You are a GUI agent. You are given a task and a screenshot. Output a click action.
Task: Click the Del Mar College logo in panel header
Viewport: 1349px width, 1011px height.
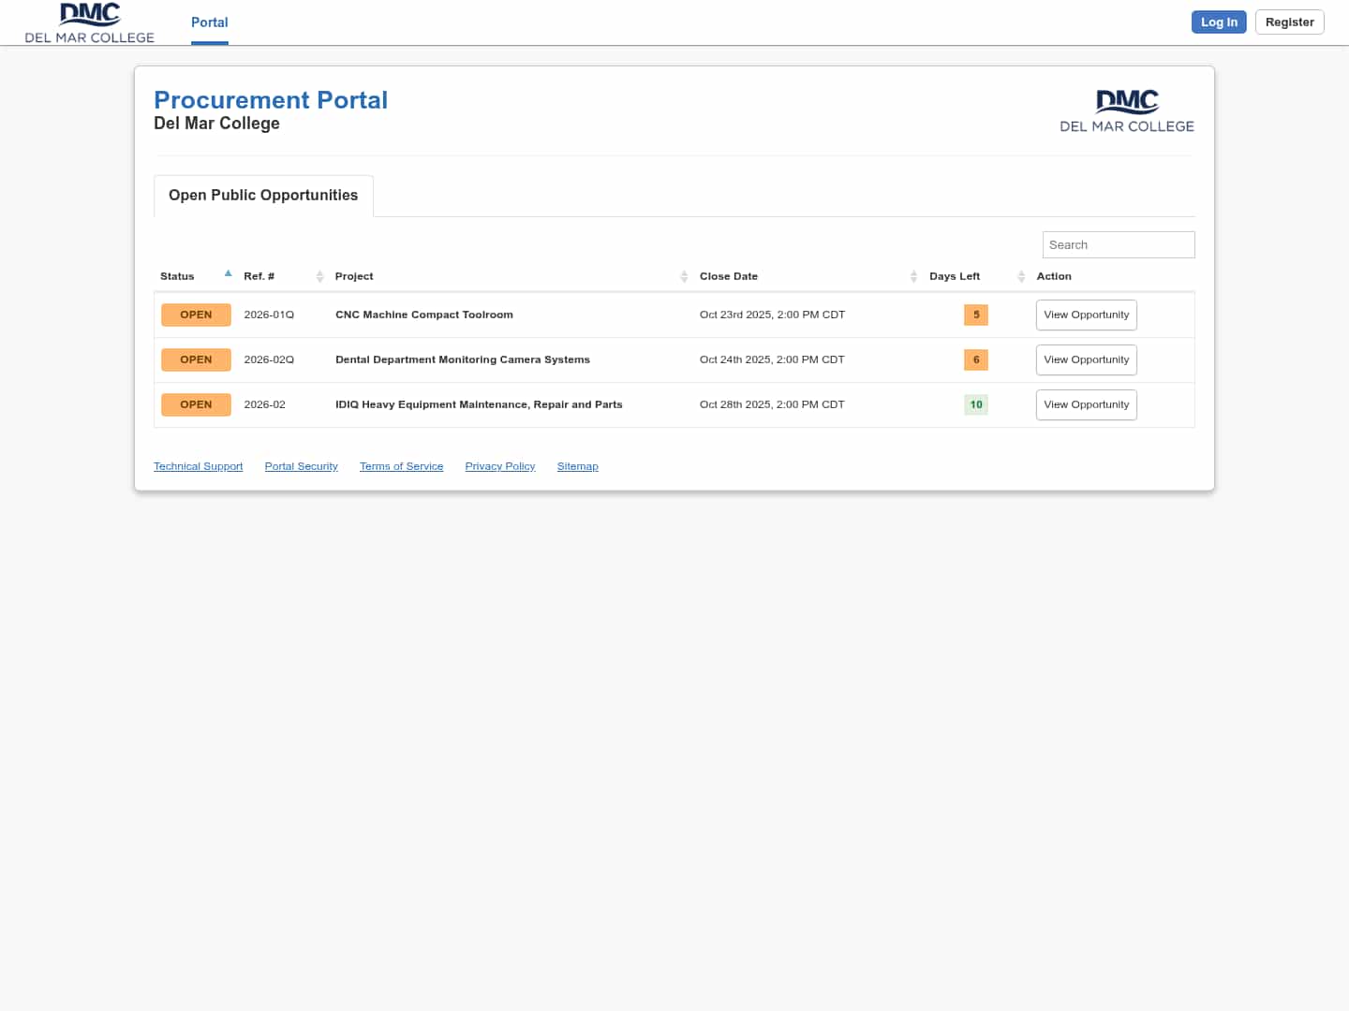pos(1126,111)
